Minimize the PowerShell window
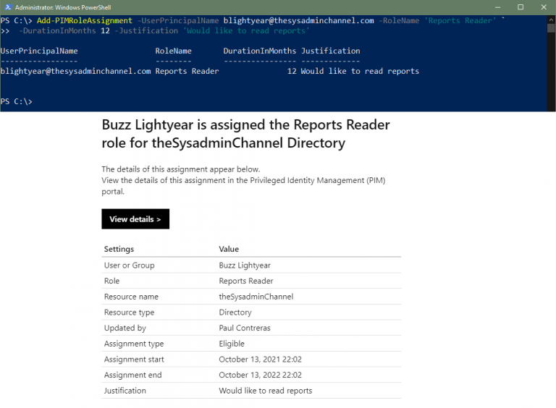Image resolution: width=556 pixels, height=408 pixels. pyautogui.click(x=497, y=7)
